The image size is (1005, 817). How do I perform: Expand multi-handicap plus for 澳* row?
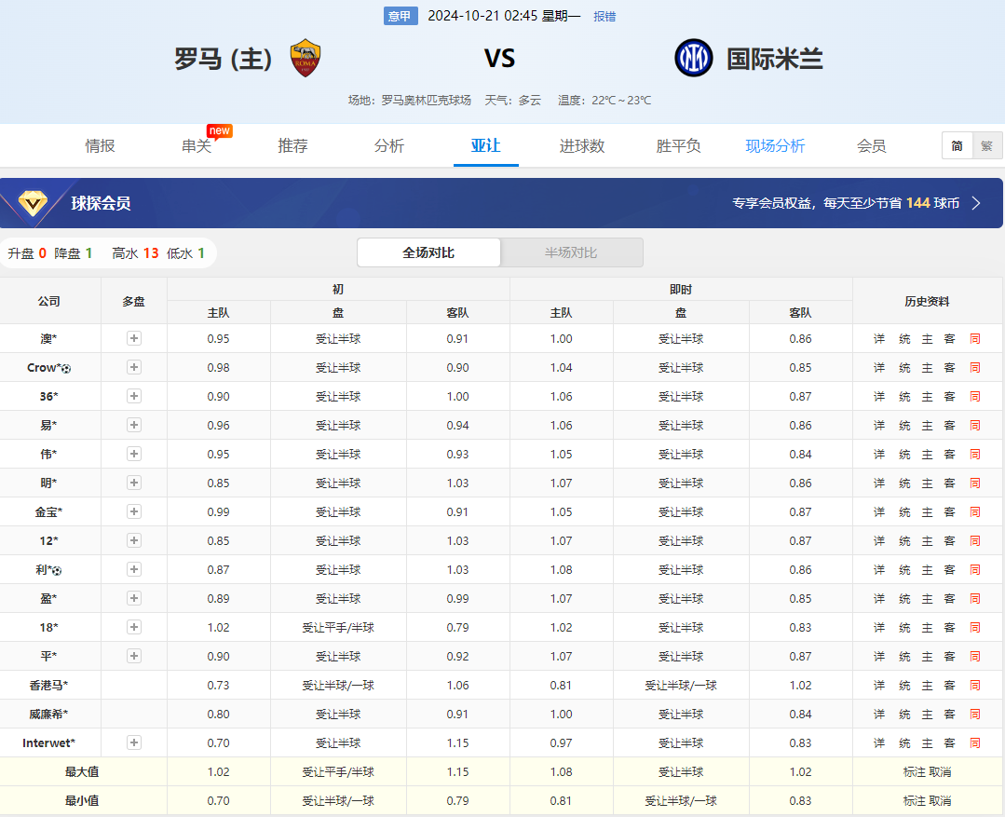134,339
